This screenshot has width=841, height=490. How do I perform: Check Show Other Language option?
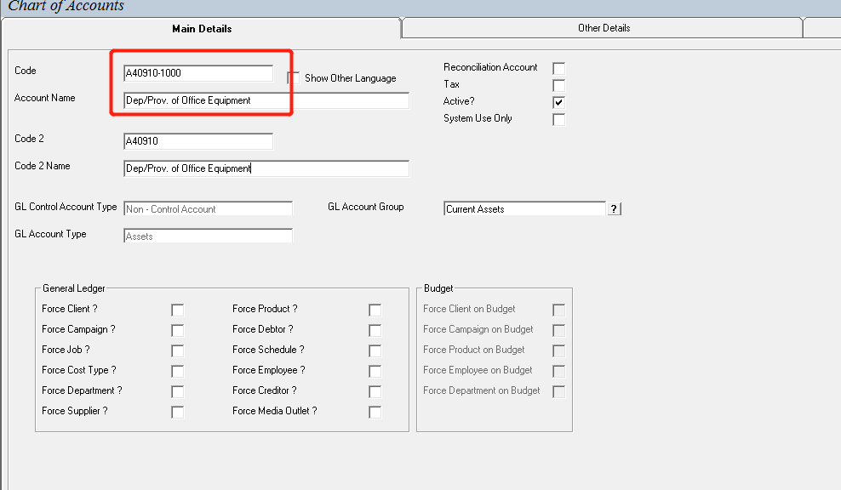coord(294,78)
